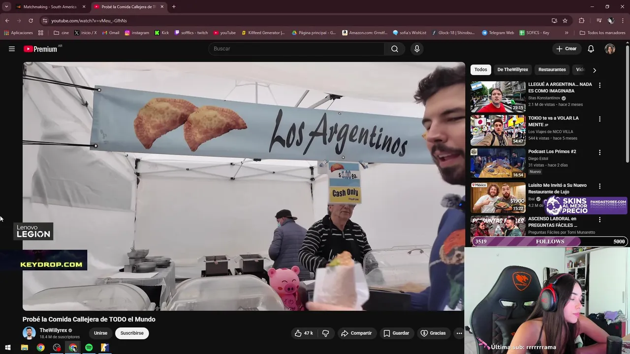This screenshot has width=630, height=354.
Task: Open Chrome three-dot menu
Action: click(x=623, y=21)
